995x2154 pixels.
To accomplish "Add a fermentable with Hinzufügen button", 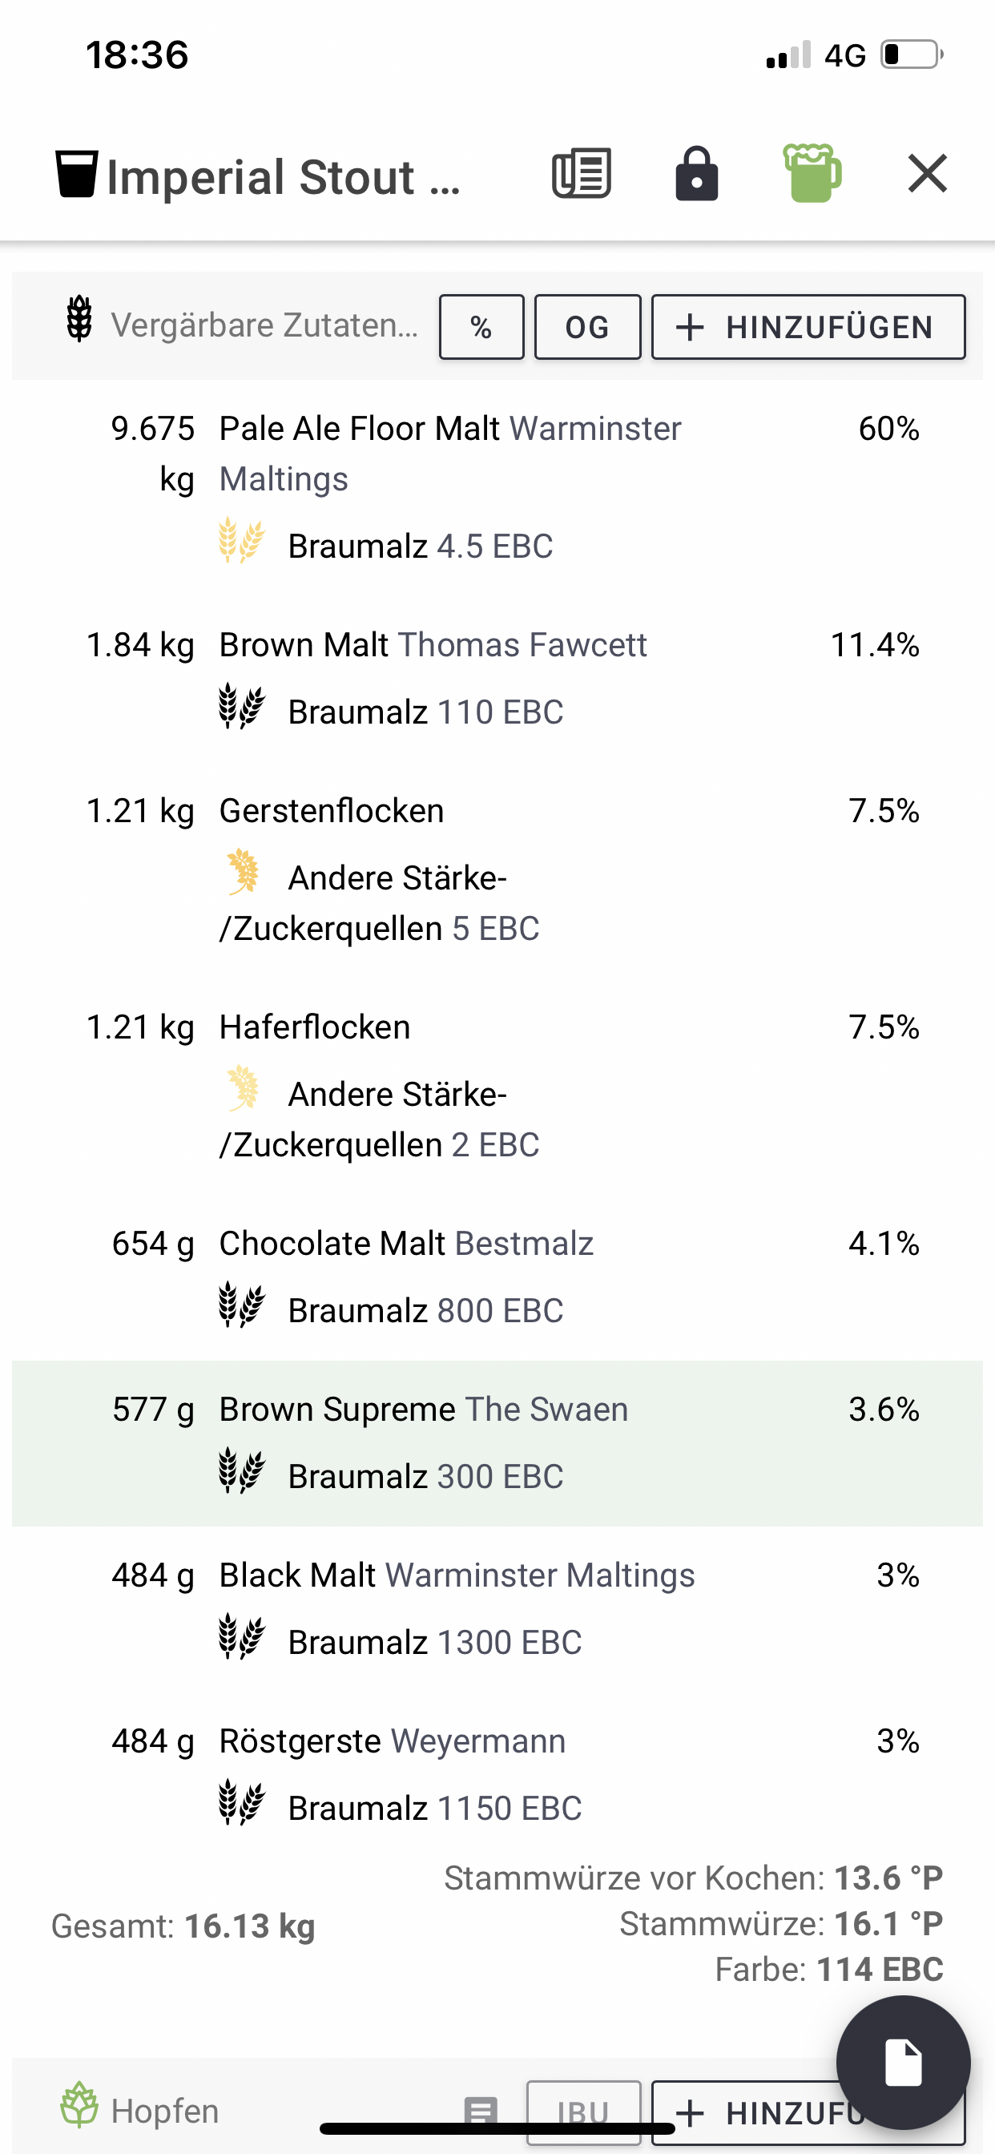I will 808,327.
